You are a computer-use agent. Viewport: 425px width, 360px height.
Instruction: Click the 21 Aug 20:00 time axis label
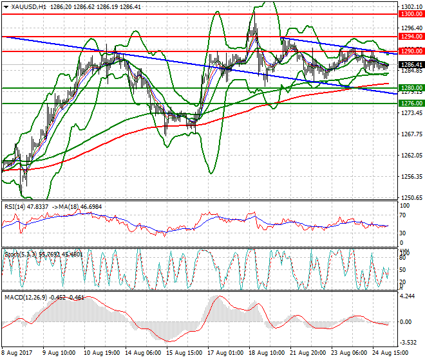click(x=308, y=353)
